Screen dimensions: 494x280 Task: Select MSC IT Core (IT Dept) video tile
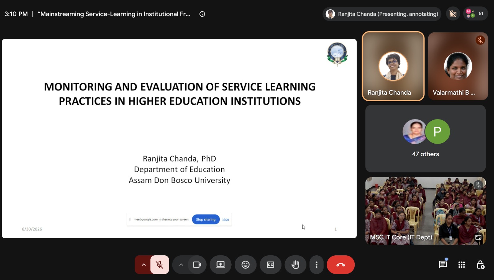point(425,211)
